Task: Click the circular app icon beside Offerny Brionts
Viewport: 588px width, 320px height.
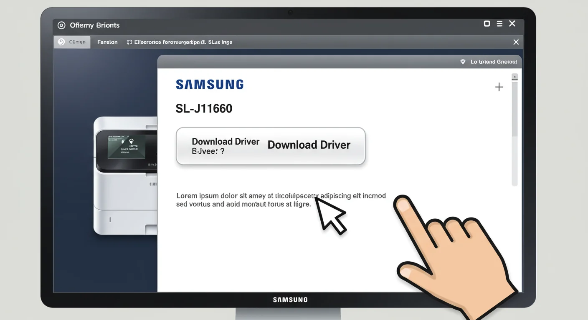Action: (61, 25)
